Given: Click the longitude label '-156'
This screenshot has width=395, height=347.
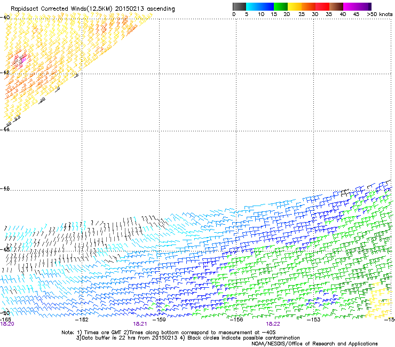Looking at the screenshot, I should point(236,320).
